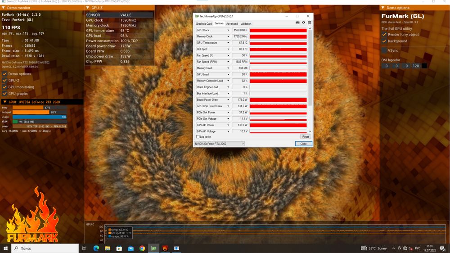Open the GPU-Z hamburger menu

pos(310,23)
